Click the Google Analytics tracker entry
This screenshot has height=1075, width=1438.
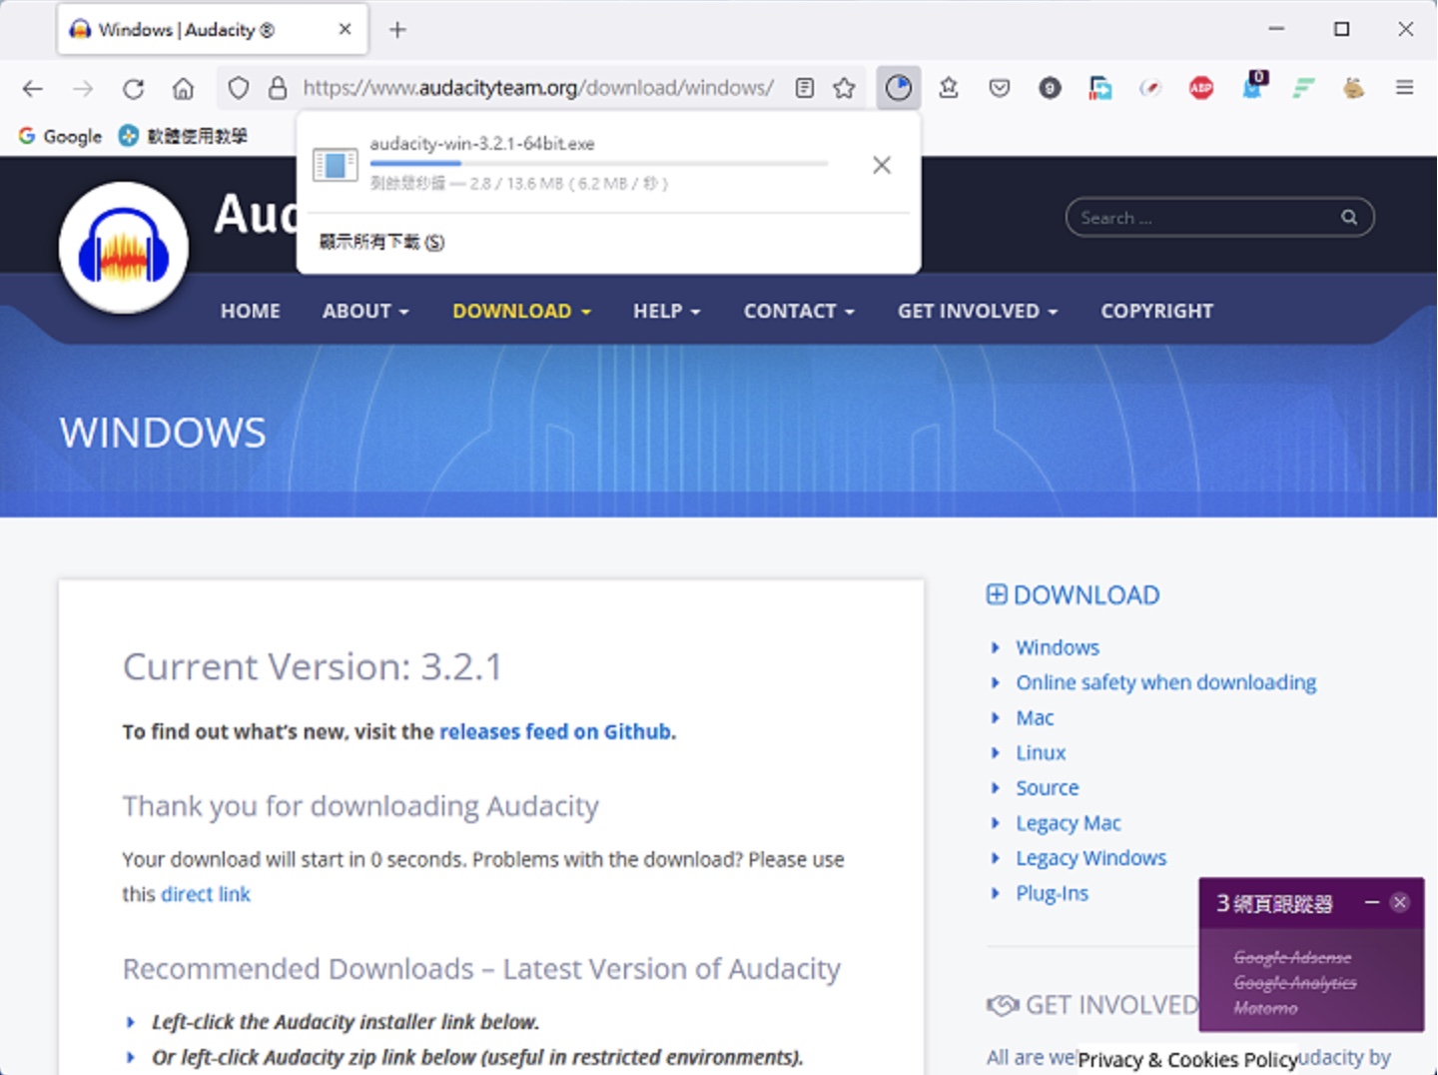tap(1294, 983)
